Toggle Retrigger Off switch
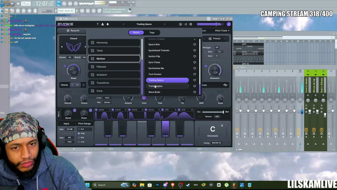 [217, 47]
